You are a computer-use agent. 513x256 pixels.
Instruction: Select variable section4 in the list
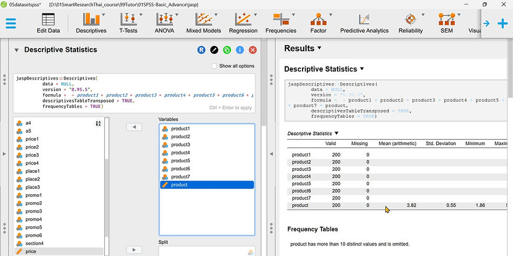click(x=59, y=243)
